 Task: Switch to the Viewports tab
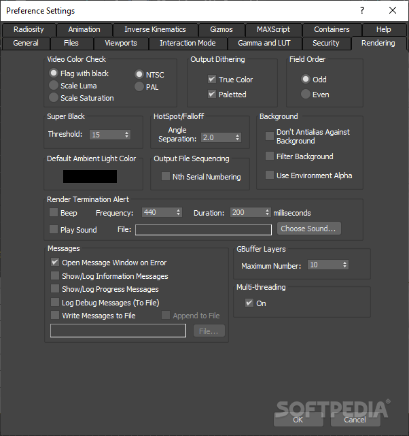click(121, 43)
